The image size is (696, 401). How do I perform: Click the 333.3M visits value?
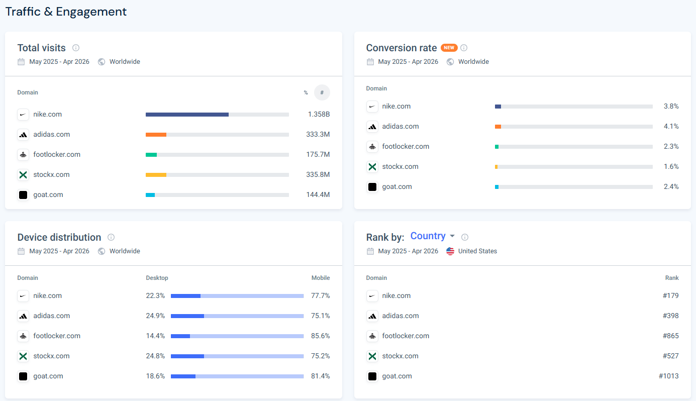(318, 135)
